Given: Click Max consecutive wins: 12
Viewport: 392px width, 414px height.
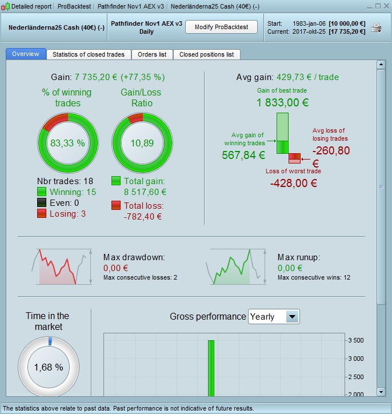Looking at the screenshot, I should 314,277.
